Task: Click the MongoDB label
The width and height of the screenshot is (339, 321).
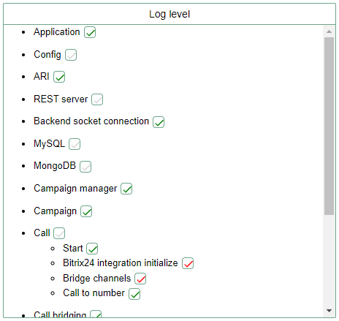Action: point(55,166)
